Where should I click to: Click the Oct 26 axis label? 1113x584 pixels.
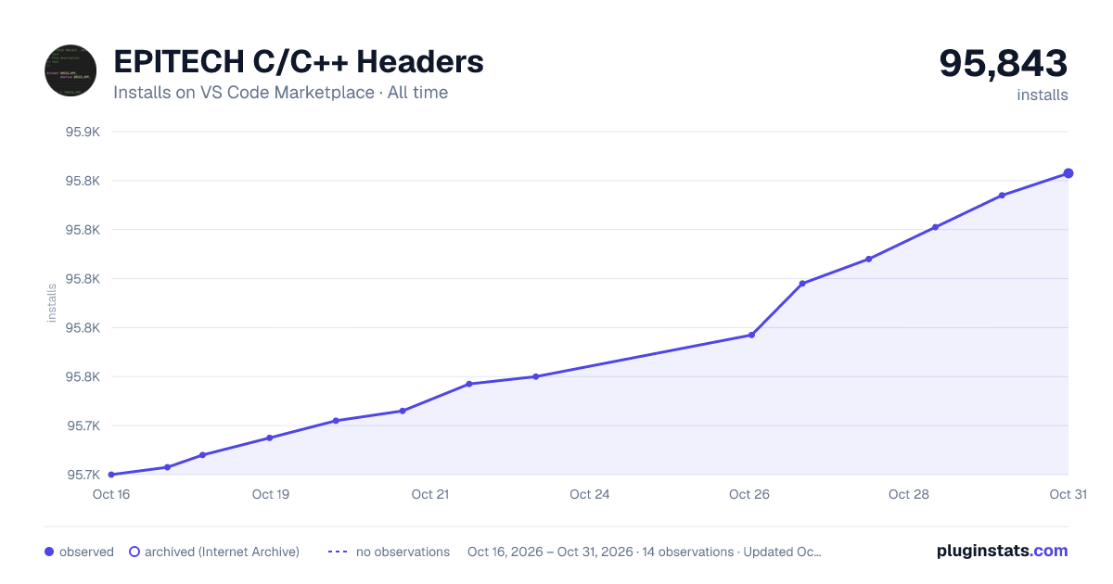749,494
